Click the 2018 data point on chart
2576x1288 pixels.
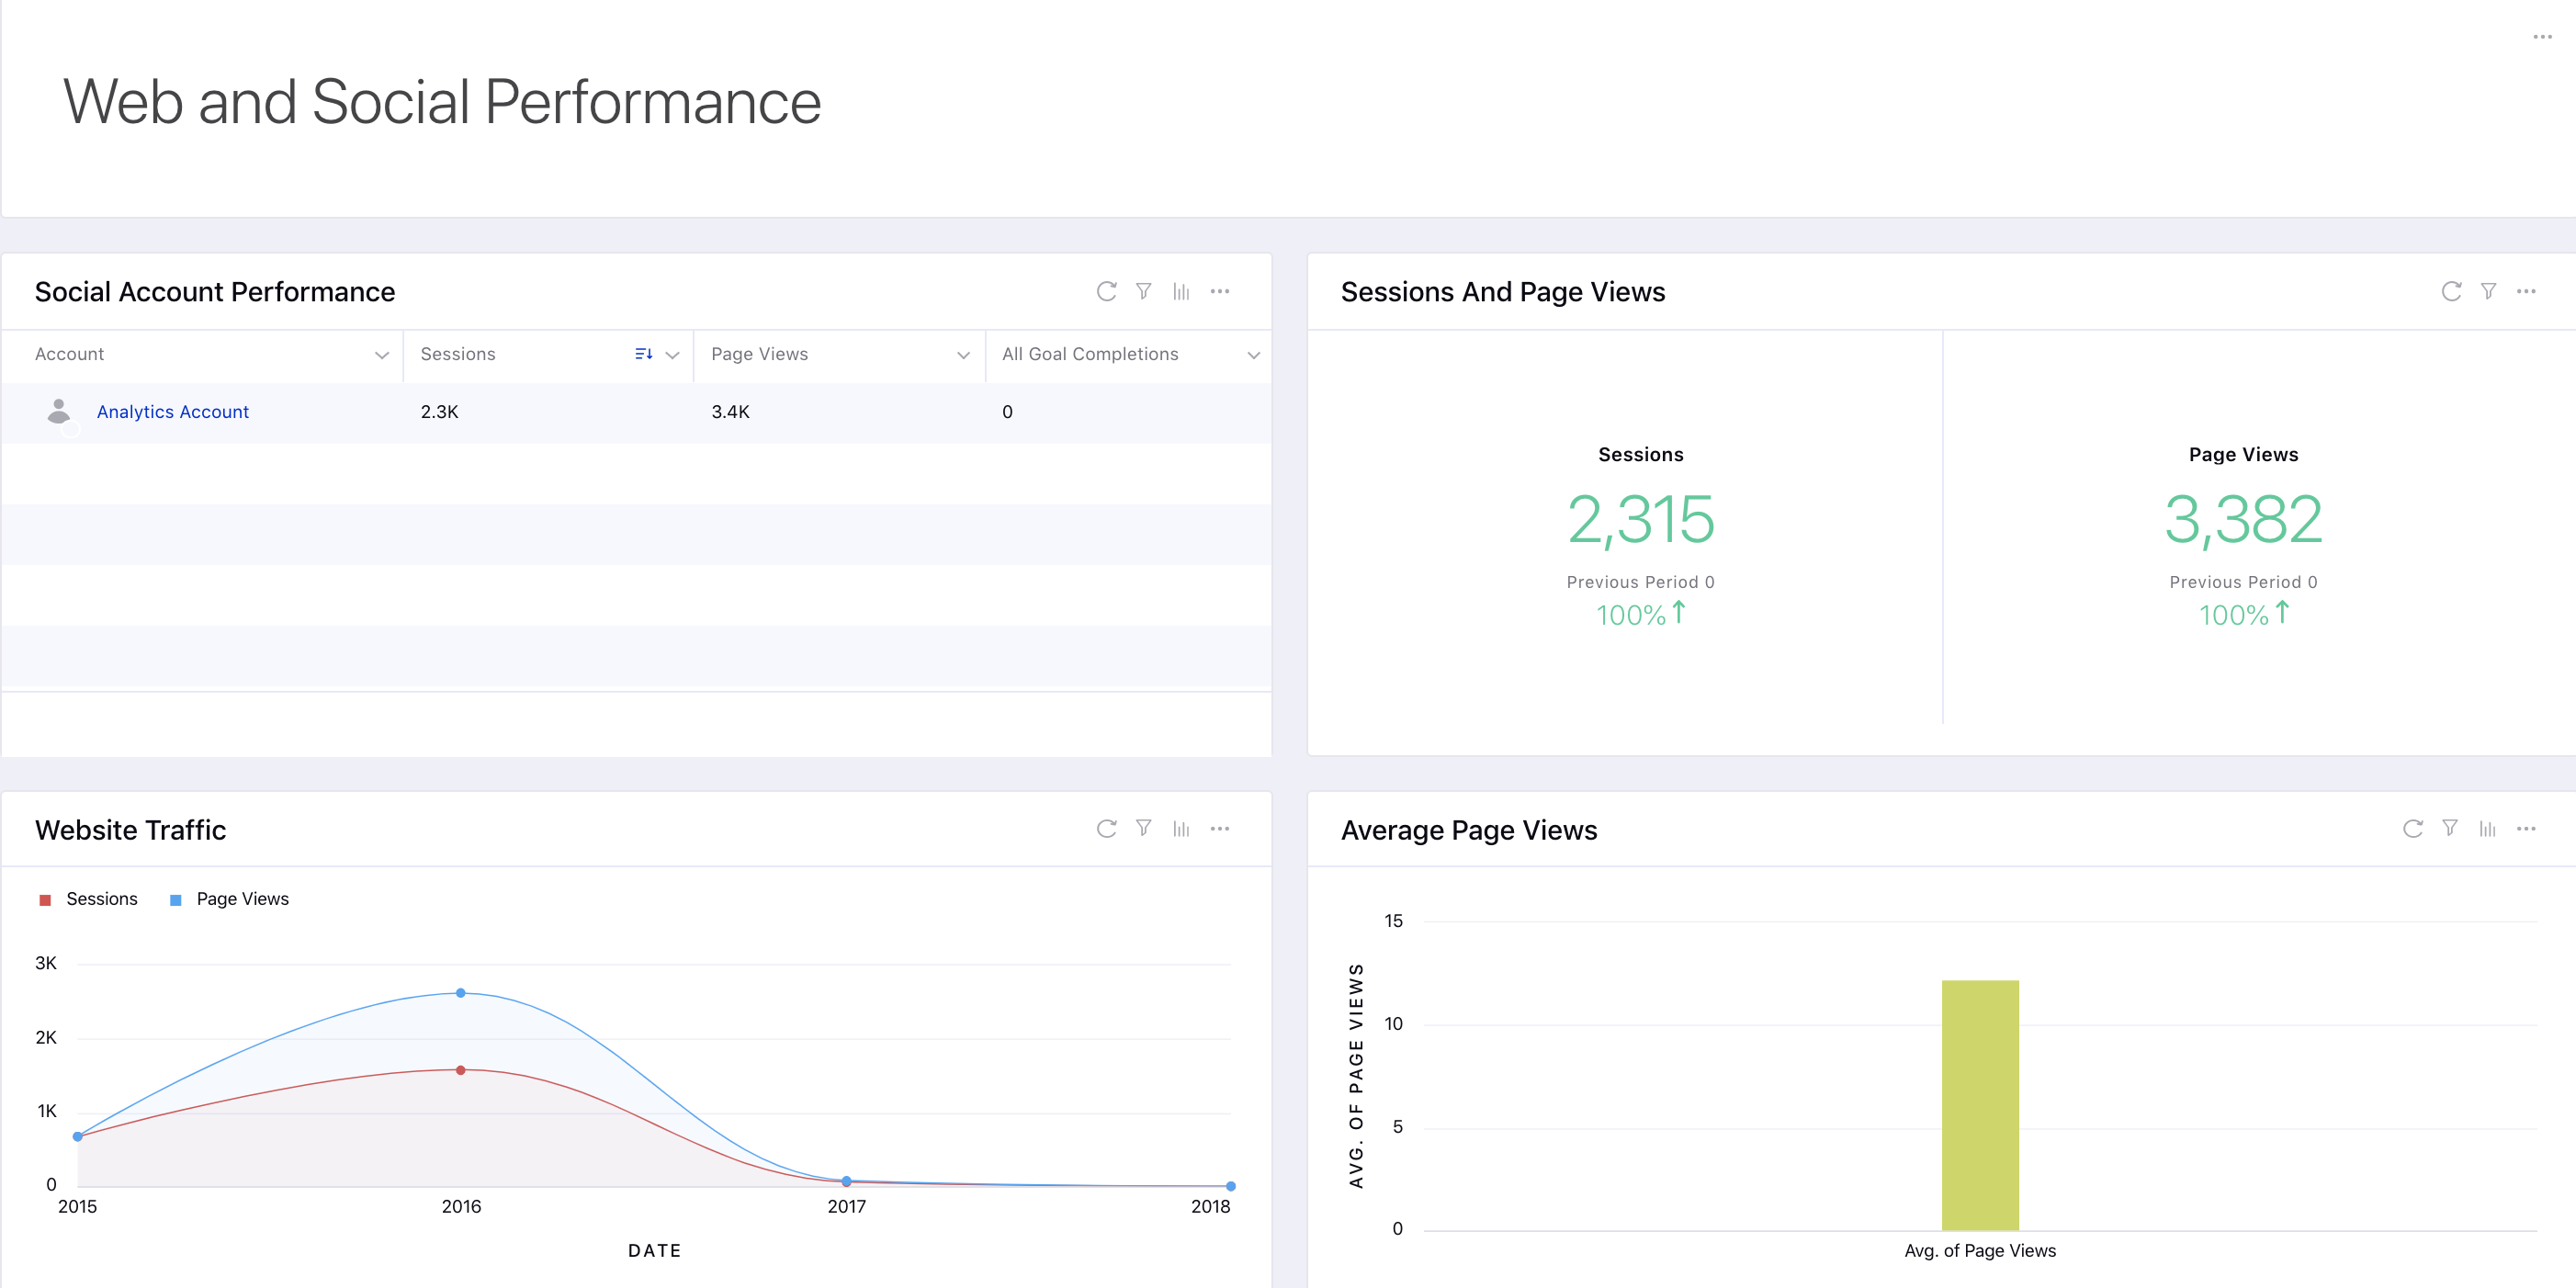coord(1231,1186)
